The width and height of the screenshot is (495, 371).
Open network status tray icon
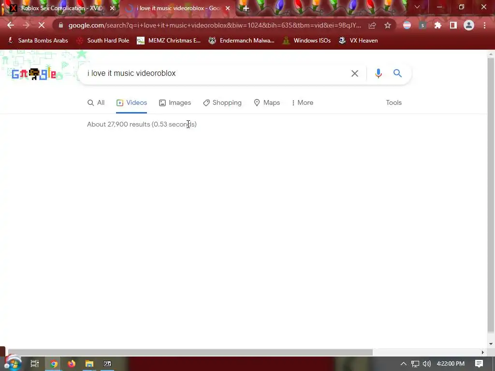click(x=415, y=364)
